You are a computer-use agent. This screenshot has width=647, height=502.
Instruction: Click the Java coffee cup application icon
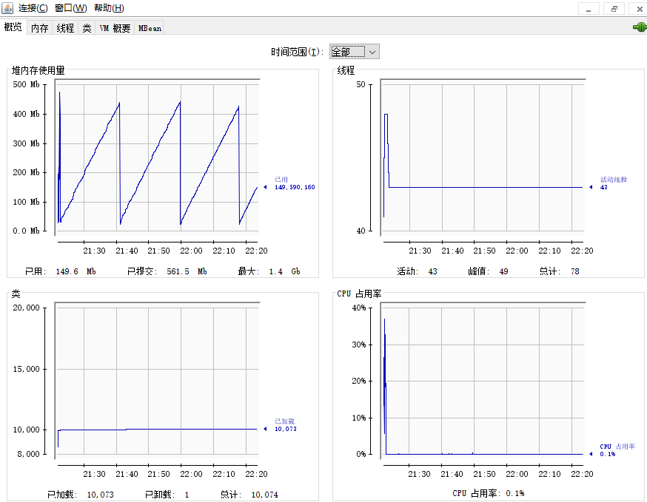click(x=7, y=8)
